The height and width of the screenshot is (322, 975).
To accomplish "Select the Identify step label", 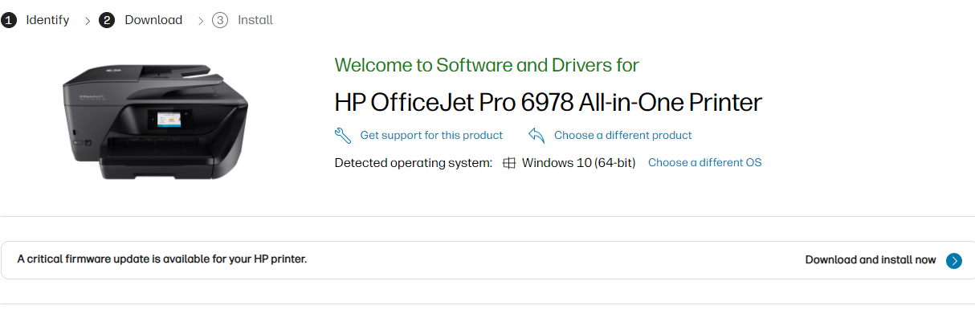I will point(47,20).
